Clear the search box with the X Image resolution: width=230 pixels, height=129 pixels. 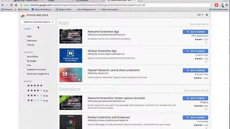pos(52,22)
